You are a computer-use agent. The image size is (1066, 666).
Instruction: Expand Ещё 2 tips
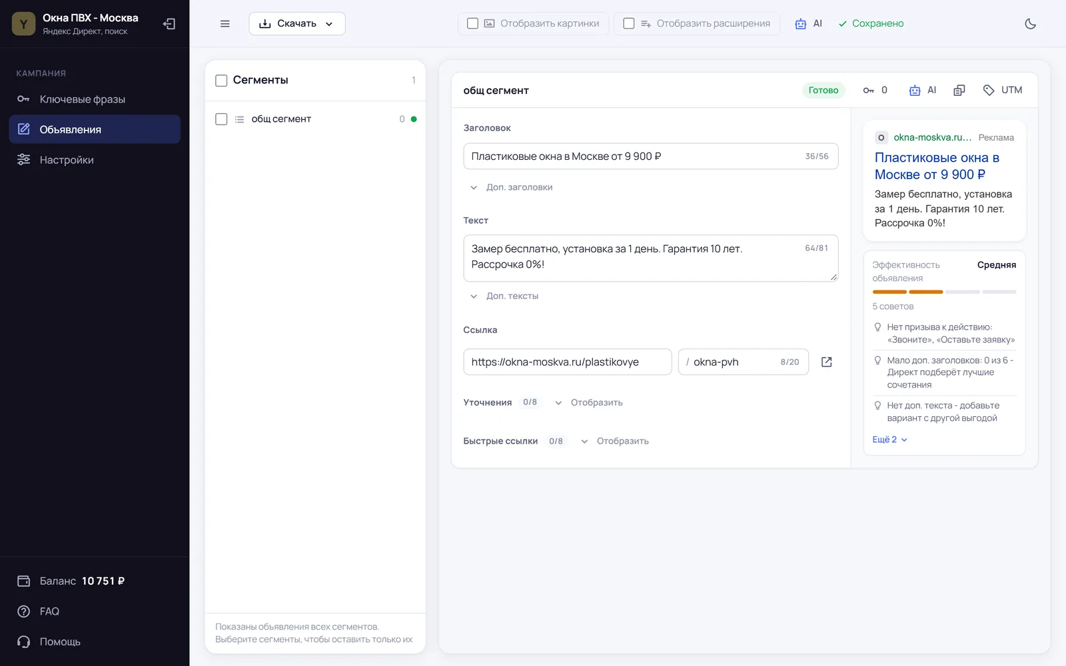point(889,440)
